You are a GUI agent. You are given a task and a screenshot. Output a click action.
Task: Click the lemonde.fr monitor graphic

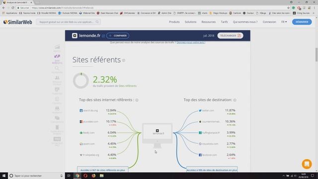point(158,136)
